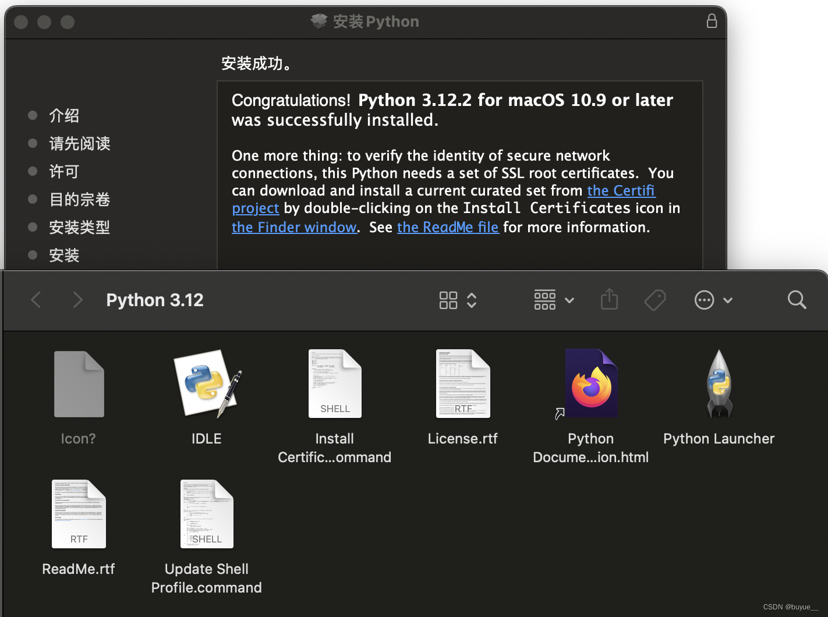This screenshot has height=617, width=828.
Task: Select Install Certificates.command shell file
Action: [x=335, y=384]
